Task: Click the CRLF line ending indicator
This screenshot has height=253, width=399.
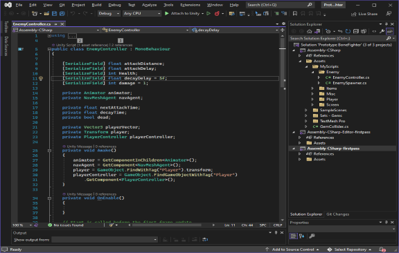Action: [278, 225]
